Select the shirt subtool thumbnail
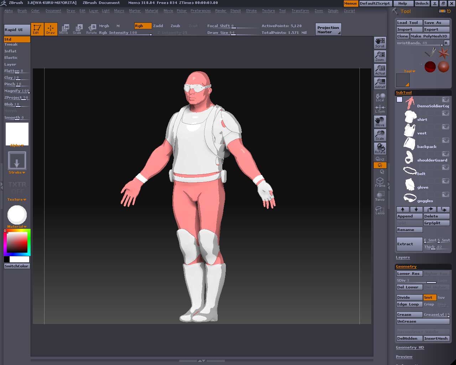 tap(410, 117)
